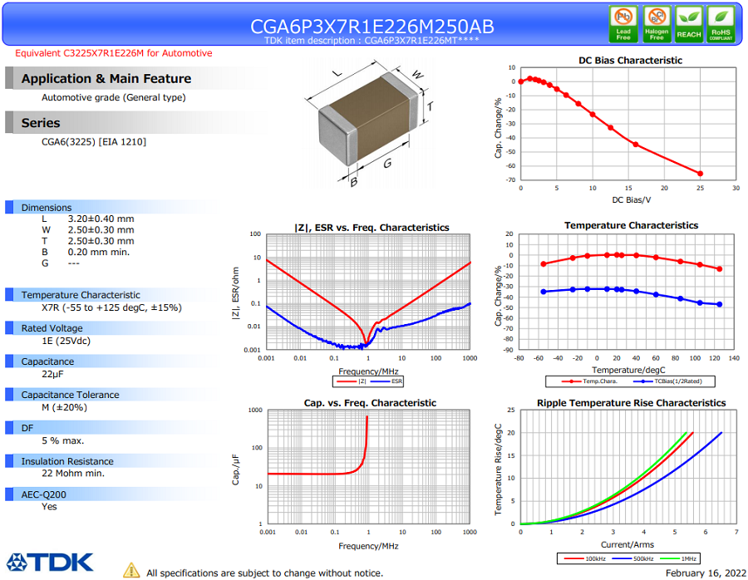Screen dimensions: 748x580
Task: Click the TCBias(1/2Rated) legend entry
Action: tap(668, 381)
